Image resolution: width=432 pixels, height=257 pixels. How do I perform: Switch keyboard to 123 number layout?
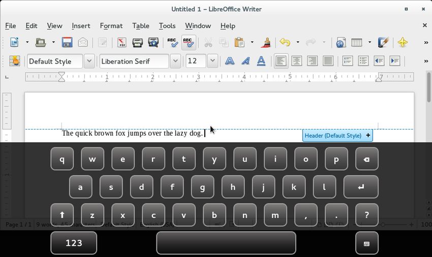[x=74, y=243]
